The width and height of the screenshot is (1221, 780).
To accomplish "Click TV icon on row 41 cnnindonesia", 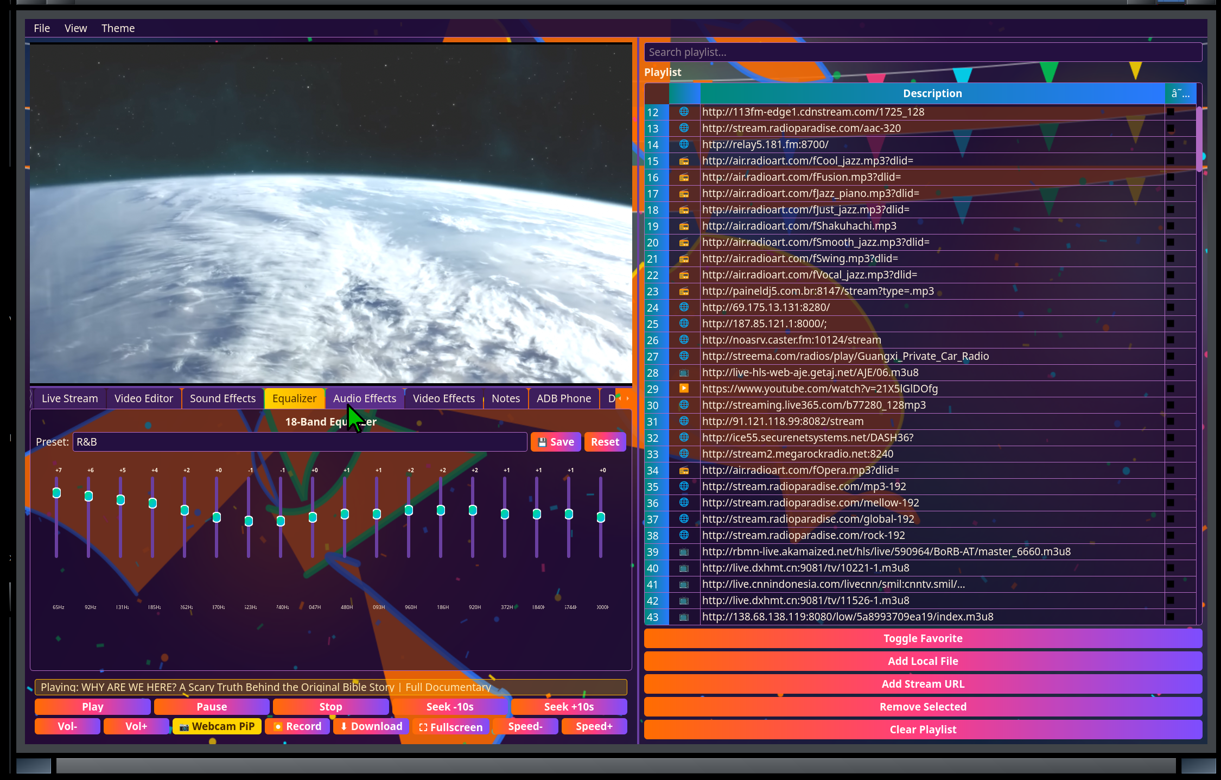I will (x=684, y=584).
